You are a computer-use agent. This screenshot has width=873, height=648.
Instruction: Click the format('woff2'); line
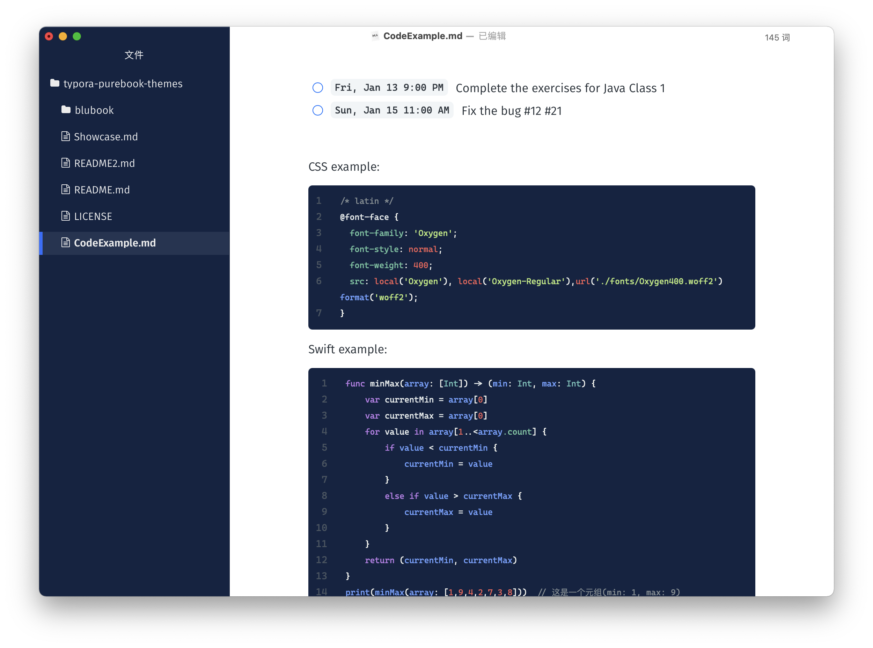pos(379,298)
